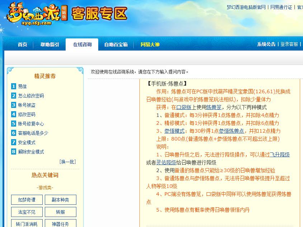This screenshot has width=303, height=227.
Task: Visit 梦幻西游电脑版官网 link
Action: 246,7
